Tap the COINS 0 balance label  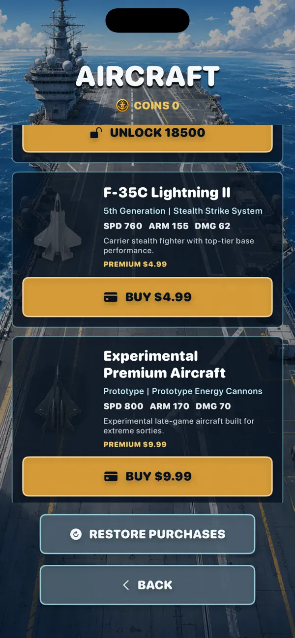tap(156, 106)
